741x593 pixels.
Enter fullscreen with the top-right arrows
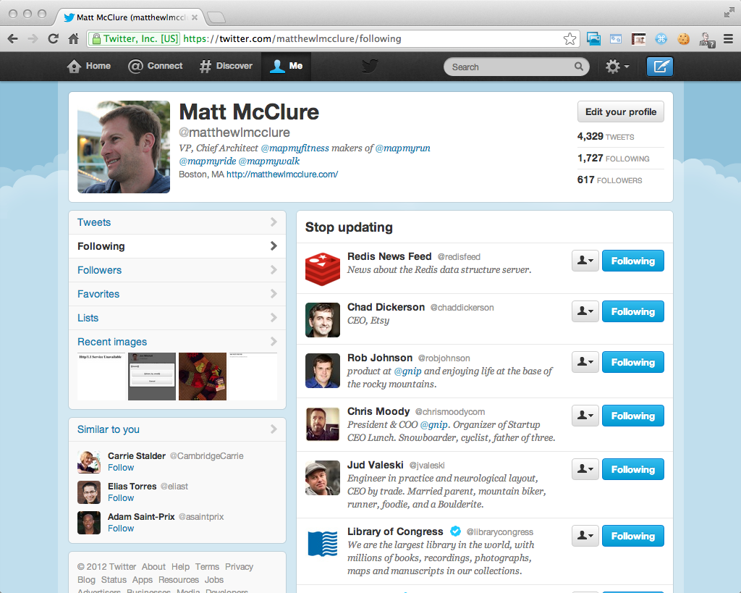(x=729, y=13)
